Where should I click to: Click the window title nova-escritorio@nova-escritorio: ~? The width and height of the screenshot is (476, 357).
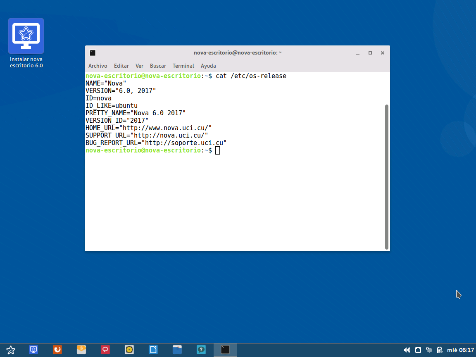[x=238, y=53]
